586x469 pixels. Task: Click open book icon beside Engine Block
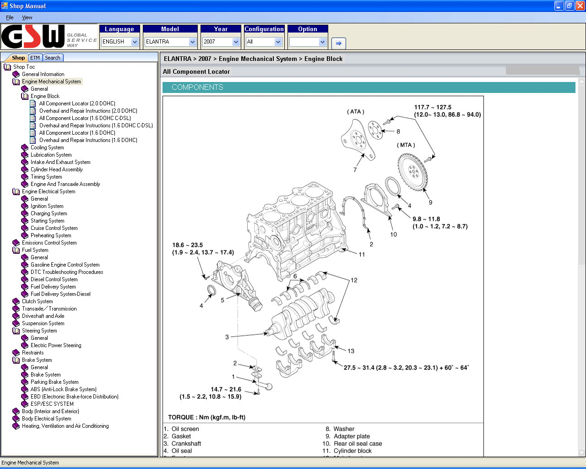click(x=25, y=96)
